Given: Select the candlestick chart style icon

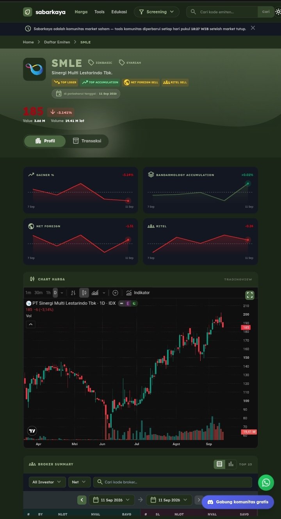Looking at the screenshot, I should coord(84,293).
